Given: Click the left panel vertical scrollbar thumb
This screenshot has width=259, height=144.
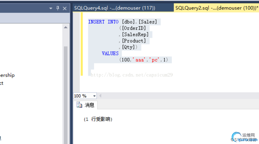Looking at the screenshot, I should pos(66,95).
